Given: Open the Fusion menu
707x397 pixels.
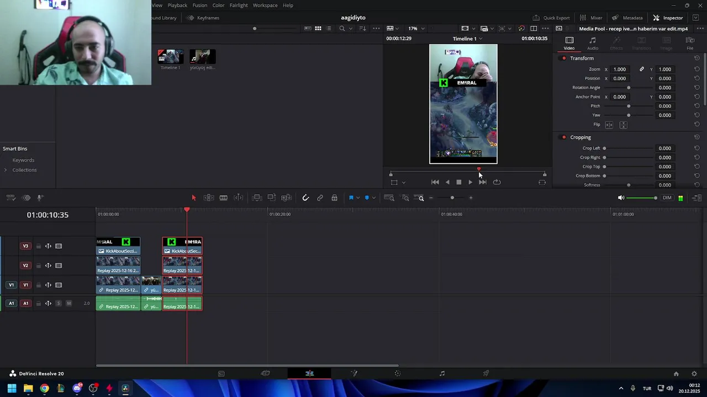Looking at the screenshot, I should click(x=200, y=5).
